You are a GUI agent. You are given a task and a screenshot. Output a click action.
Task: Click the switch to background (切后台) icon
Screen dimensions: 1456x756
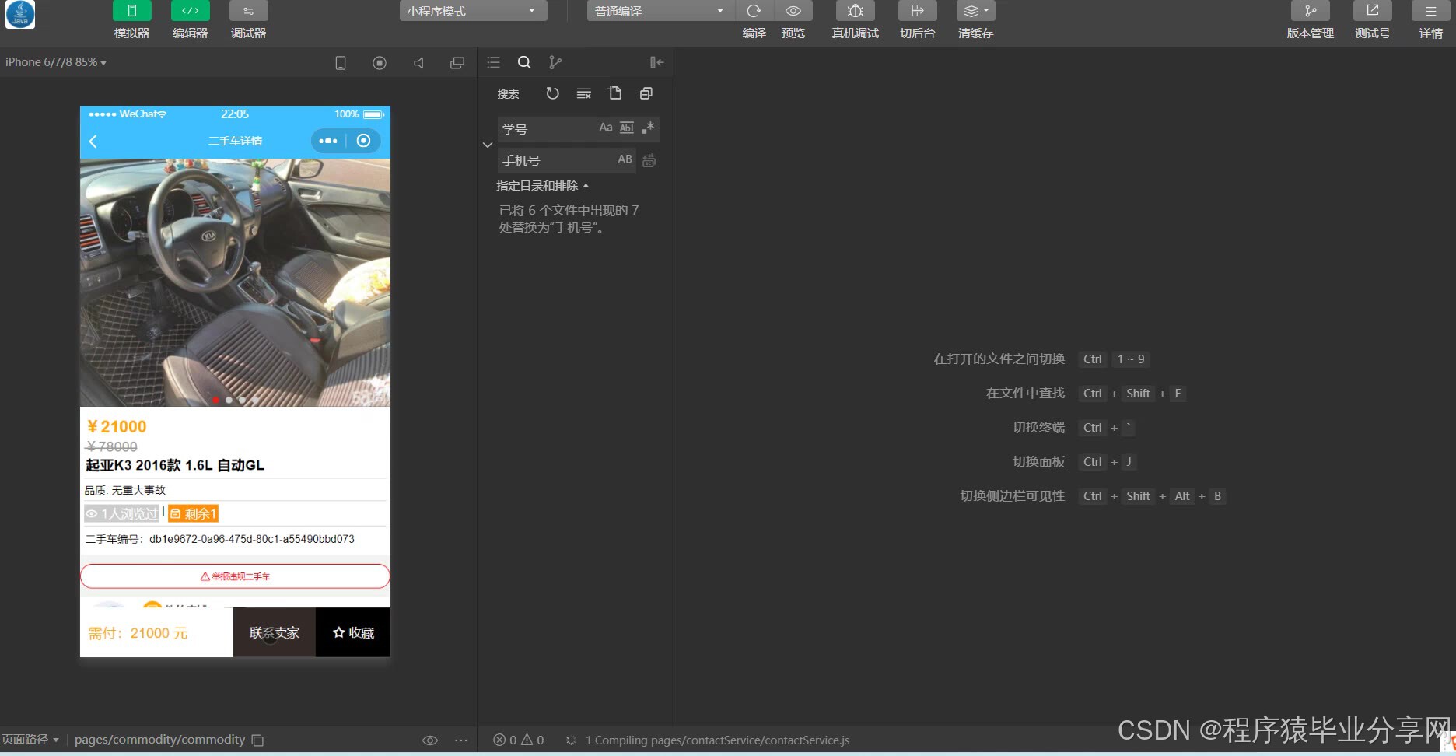point(917,11)
